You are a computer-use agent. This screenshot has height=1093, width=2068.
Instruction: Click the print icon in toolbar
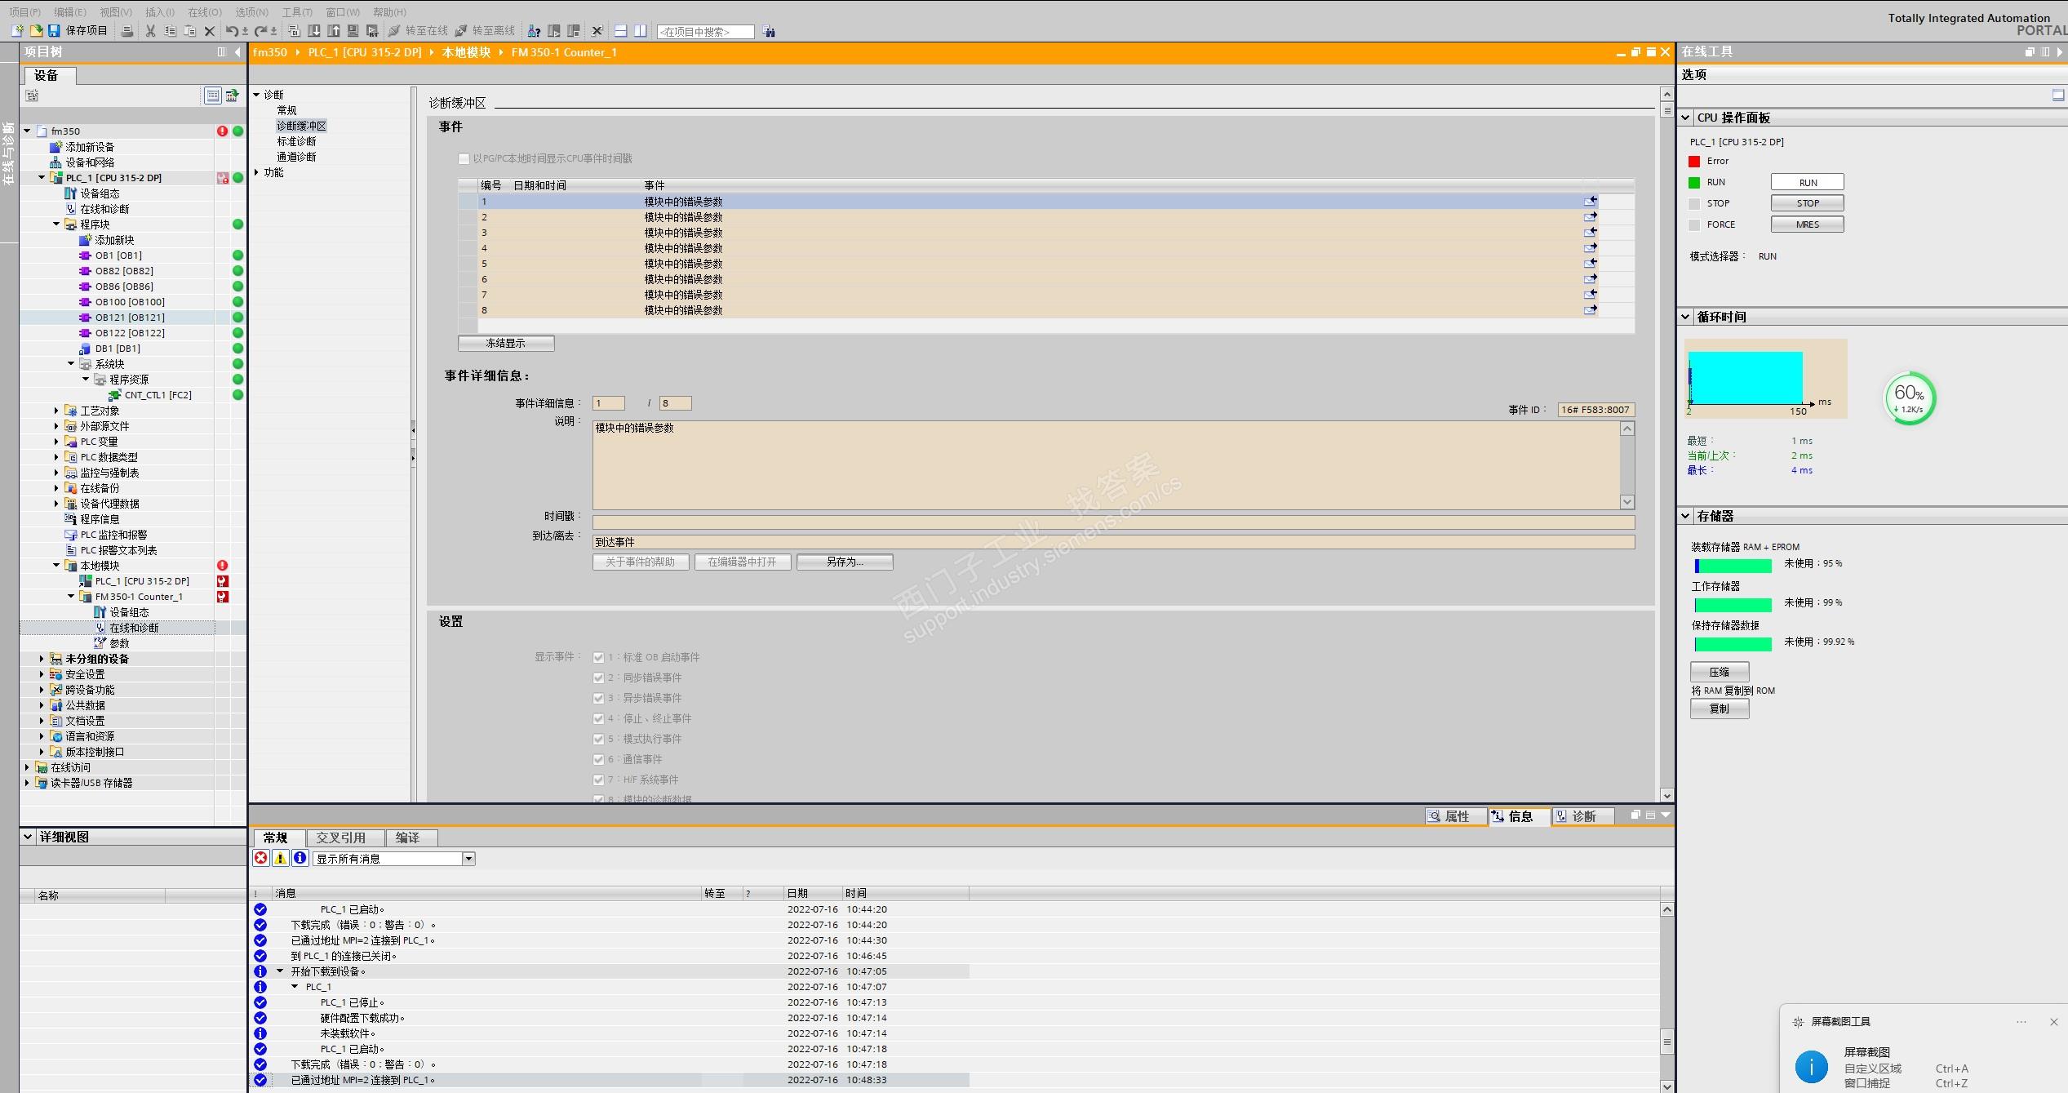tap(127, 31)
